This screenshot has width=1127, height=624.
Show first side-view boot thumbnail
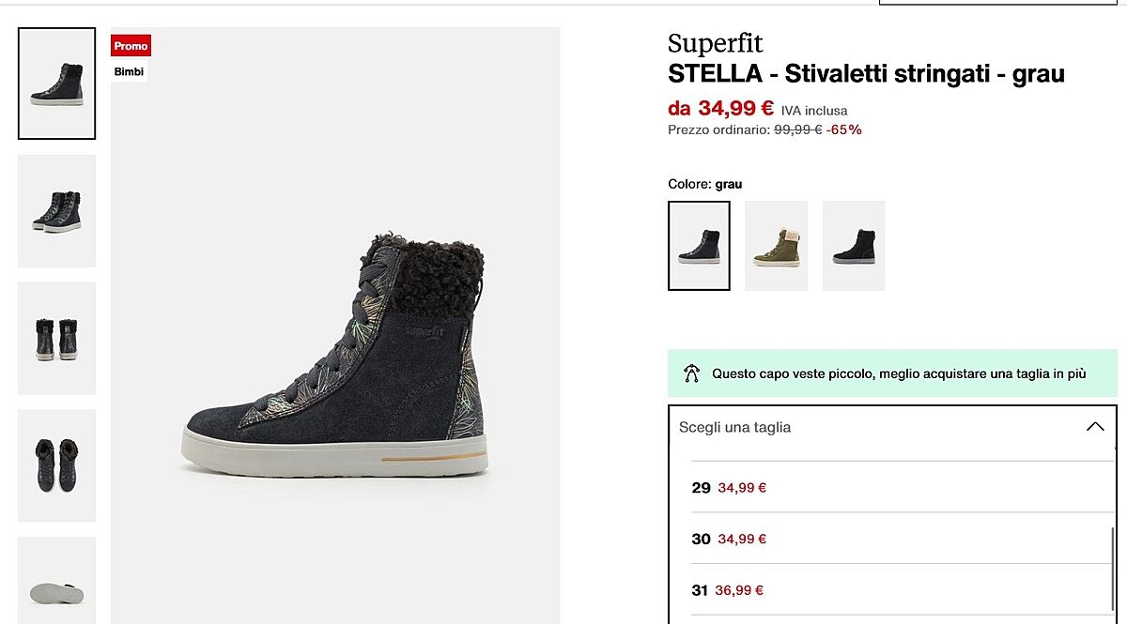[56, 84]
